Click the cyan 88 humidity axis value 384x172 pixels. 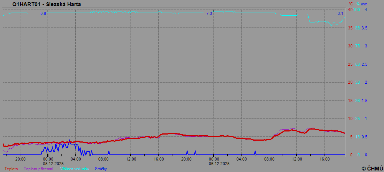click(357, 28)
